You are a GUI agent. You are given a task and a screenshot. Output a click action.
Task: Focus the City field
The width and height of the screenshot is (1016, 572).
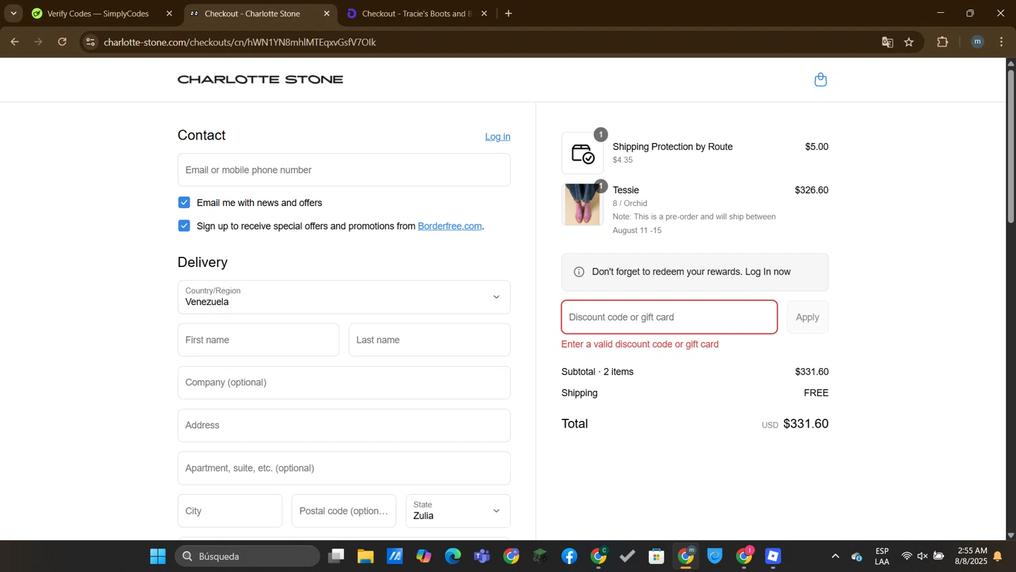pos(230,511)
